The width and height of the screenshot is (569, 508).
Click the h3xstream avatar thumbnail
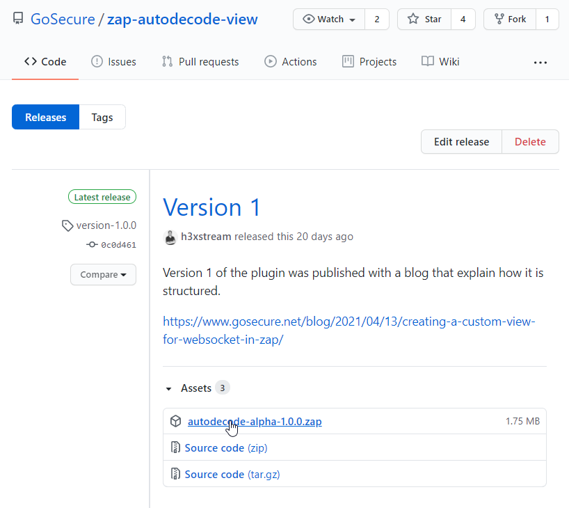click(170, 237)
